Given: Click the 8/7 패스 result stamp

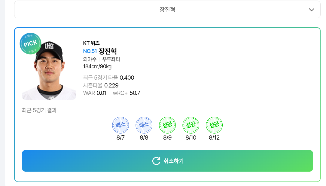Looking at the screenshot, I should 120,125.
